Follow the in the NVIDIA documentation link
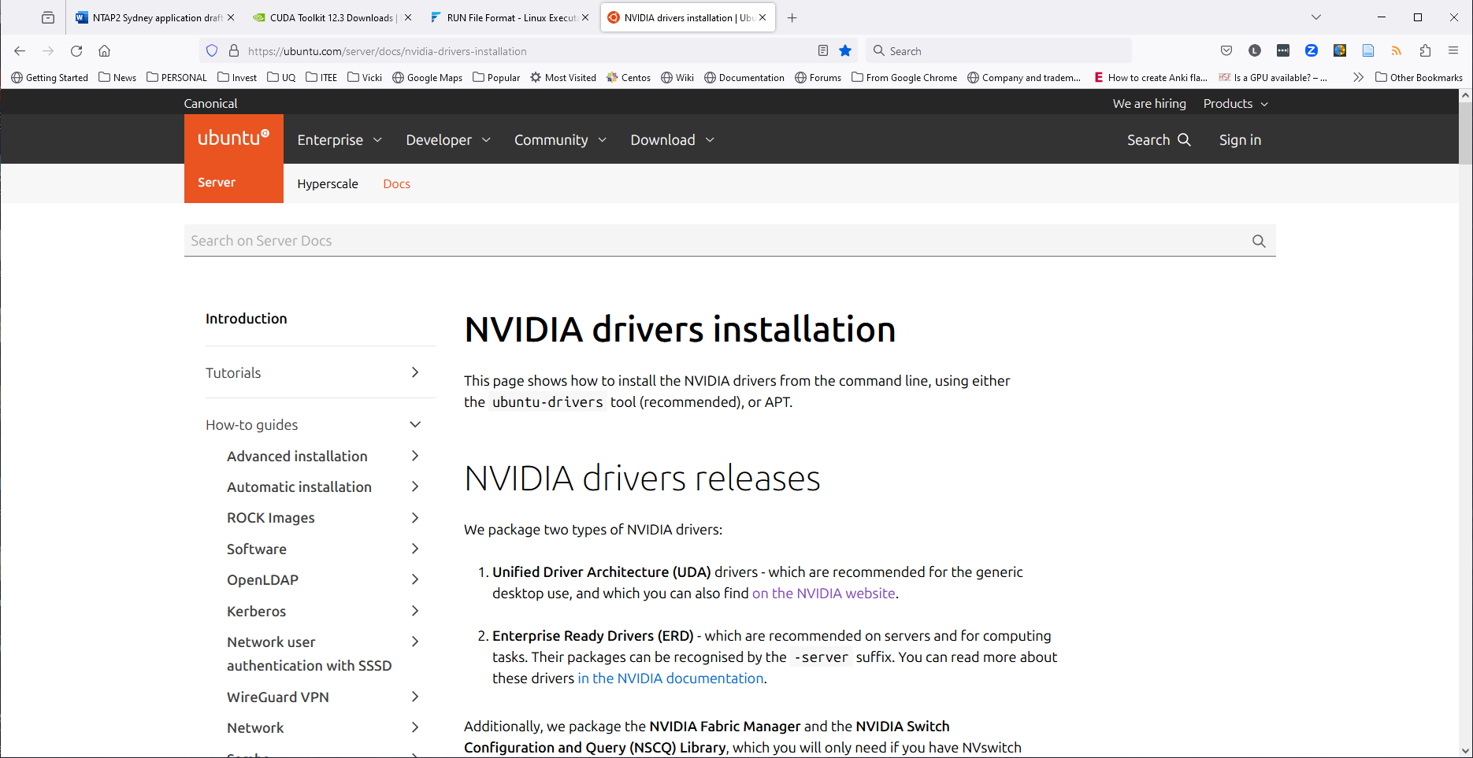The image size is (1473, 758). (x=670, y=678)
